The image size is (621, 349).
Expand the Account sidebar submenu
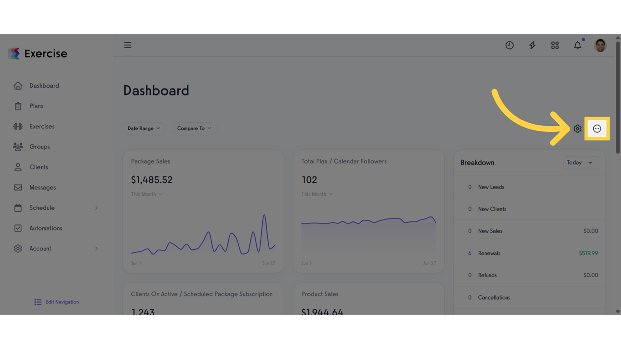pyautogui.click(x=96, y=249)
